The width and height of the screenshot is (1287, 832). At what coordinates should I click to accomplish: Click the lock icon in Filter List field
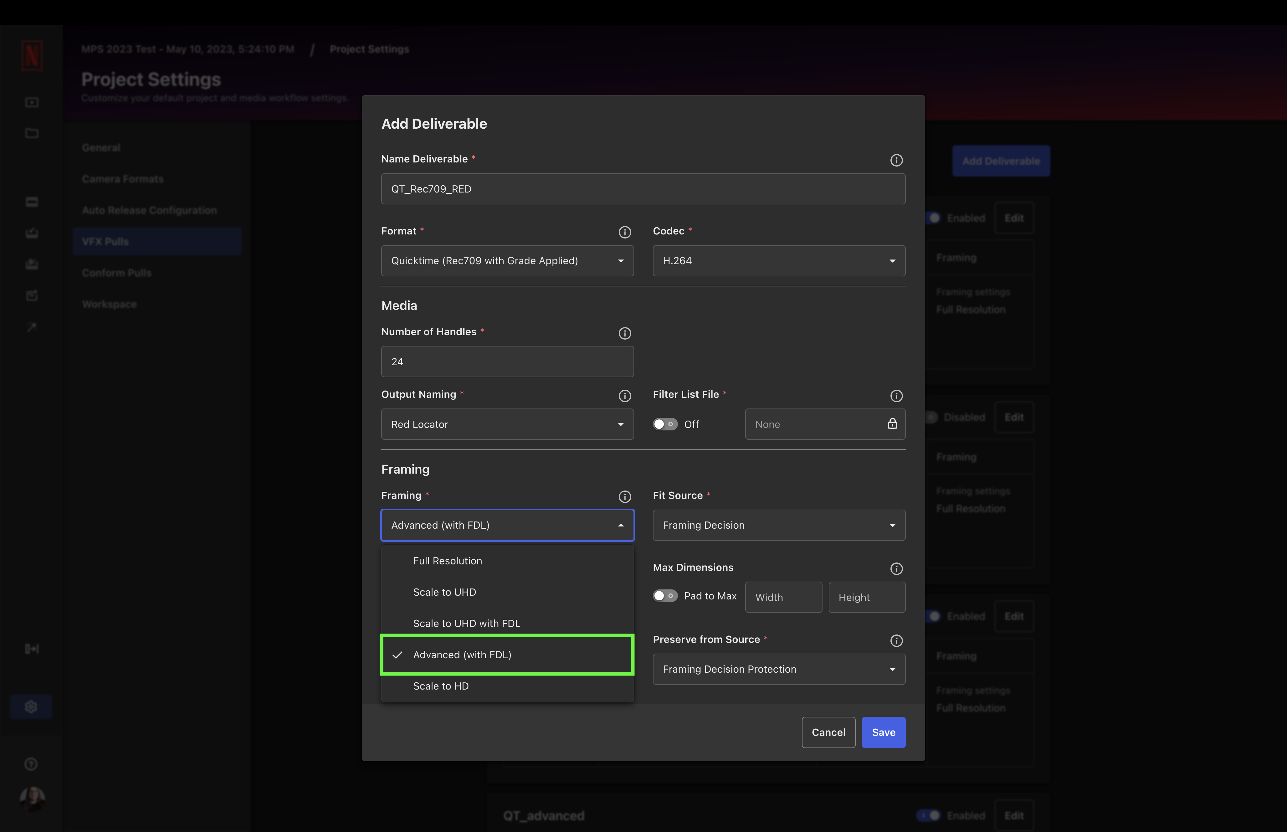point(892,424)
